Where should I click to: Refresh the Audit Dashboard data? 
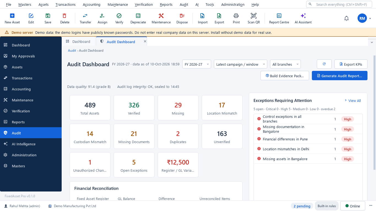coord(324,64)
